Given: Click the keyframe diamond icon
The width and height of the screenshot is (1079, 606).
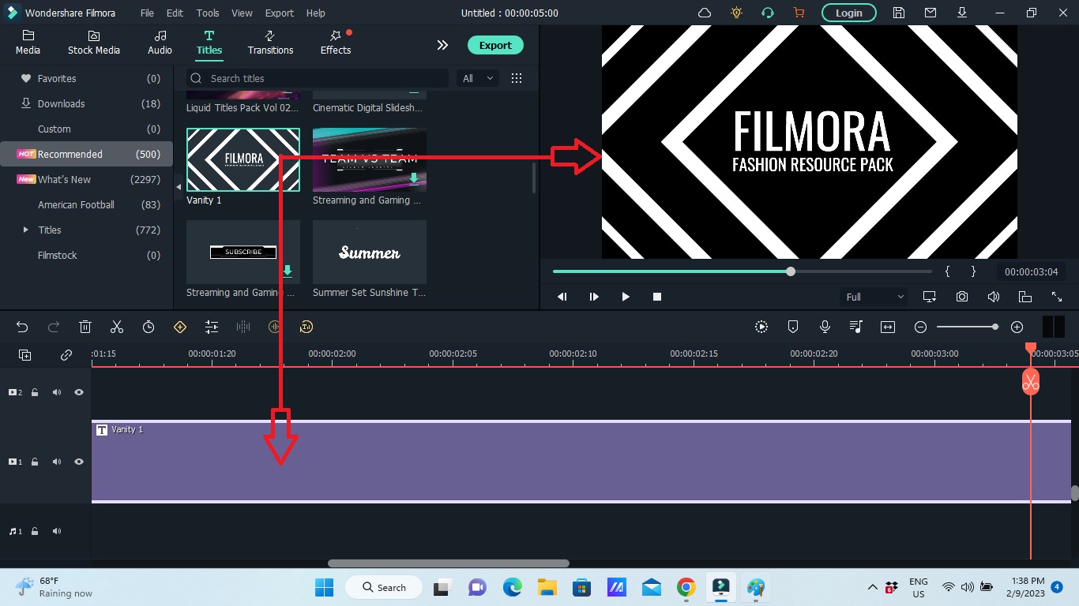Looking at the screenshot, I should tap(180, 327).
